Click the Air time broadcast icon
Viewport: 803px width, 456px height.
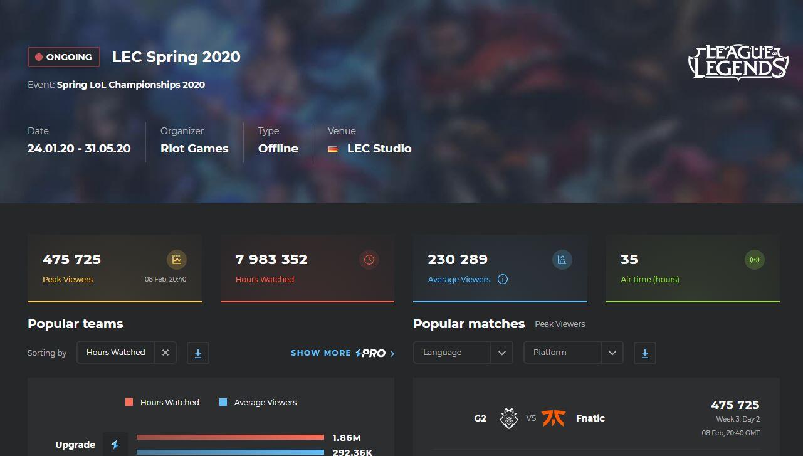(755, 260)
